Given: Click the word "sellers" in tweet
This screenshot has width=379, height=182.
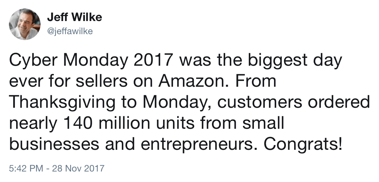Looking at the screenshot, I should pos(102,81).
